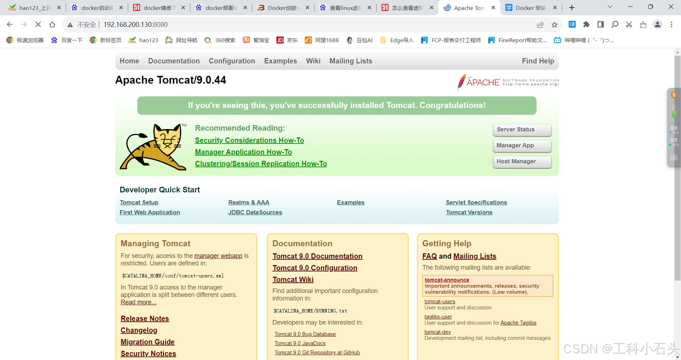Open the 新标签页 bookmark

tap(105, 40)
